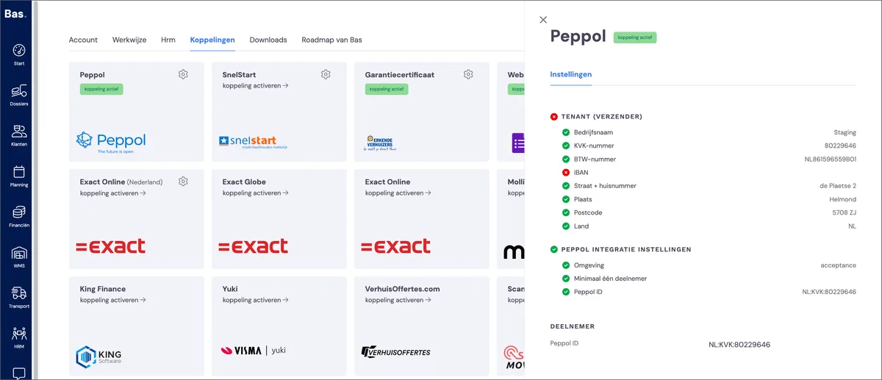This screenshot has width=882, height=380.
Task: Select Instellingen tab in Peppol panel
Action: (x=571, y=74)
